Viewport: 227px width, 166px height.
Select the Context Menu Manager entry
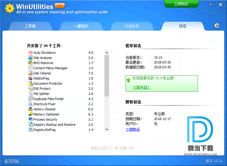pos(61,68)
